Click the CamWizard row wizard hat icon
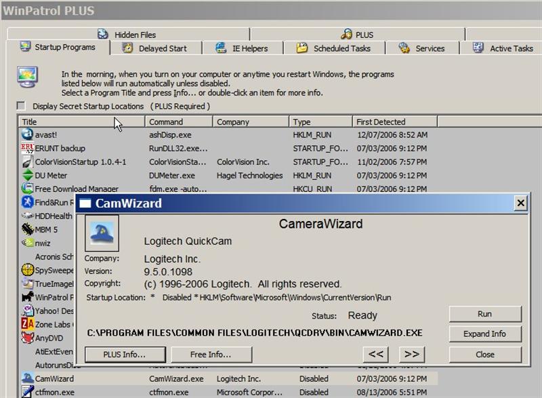Screen dimensions: 542x398 coord(27,378)
